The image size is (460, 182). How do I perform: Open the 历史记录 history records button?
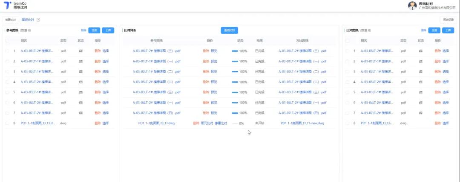[x=448, y=20]
